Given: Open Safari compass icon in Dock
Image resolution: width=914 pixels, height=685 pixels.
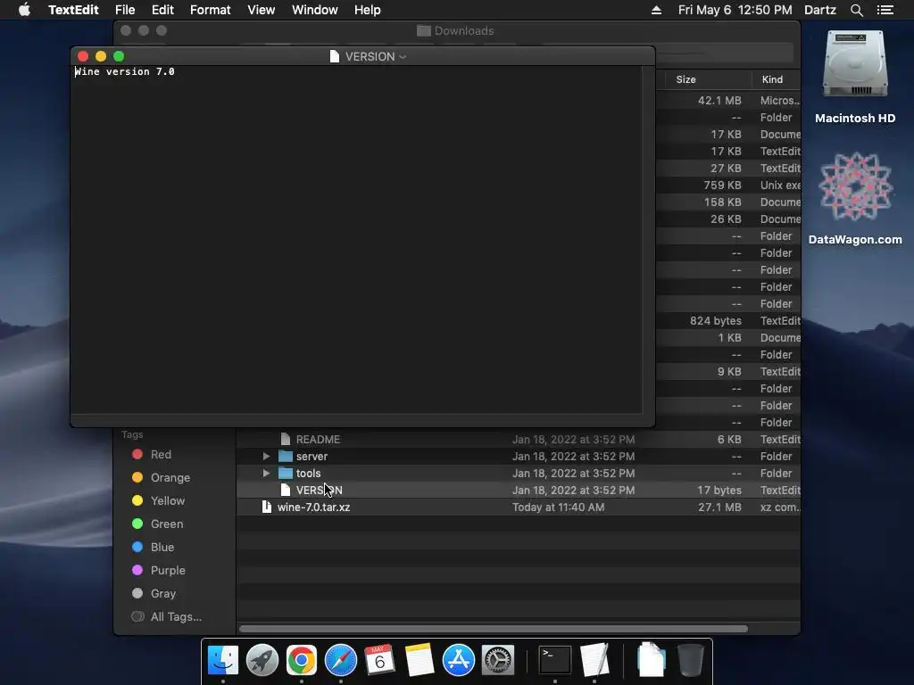Looking at the screenshot, I should click(x=341, y=660).
